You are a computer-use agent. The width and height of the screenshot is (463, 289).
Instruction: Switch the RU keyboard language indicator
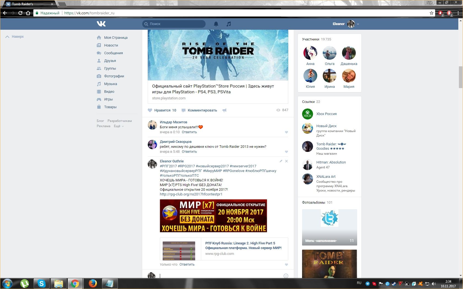[x=359, y=283]
